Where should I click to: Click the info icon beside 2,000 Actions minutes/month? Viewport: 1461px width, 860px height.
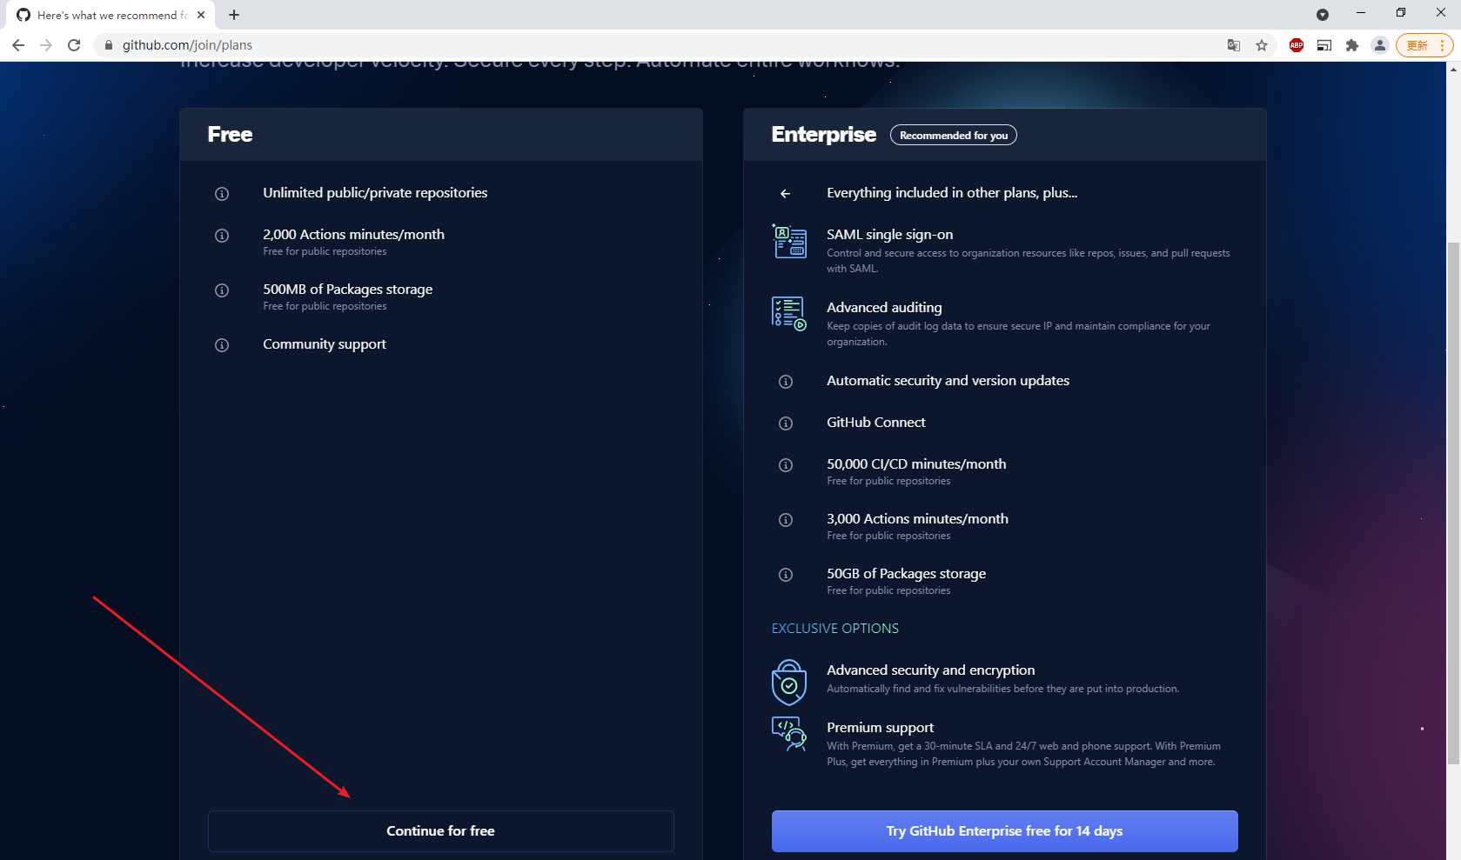pyautogui.click(x=222, y=236)
